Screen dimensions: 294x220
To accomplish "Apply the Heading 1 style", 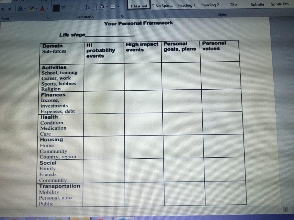I will tap(186, 5).
